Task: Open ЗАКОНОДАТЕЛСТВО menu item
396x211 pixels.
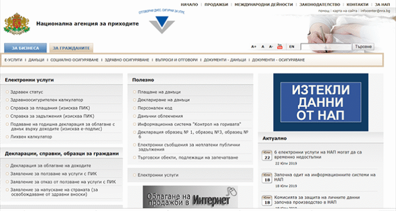Action: click(320, 5)
